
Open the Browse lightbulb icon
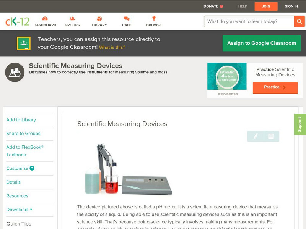[154, 19]
